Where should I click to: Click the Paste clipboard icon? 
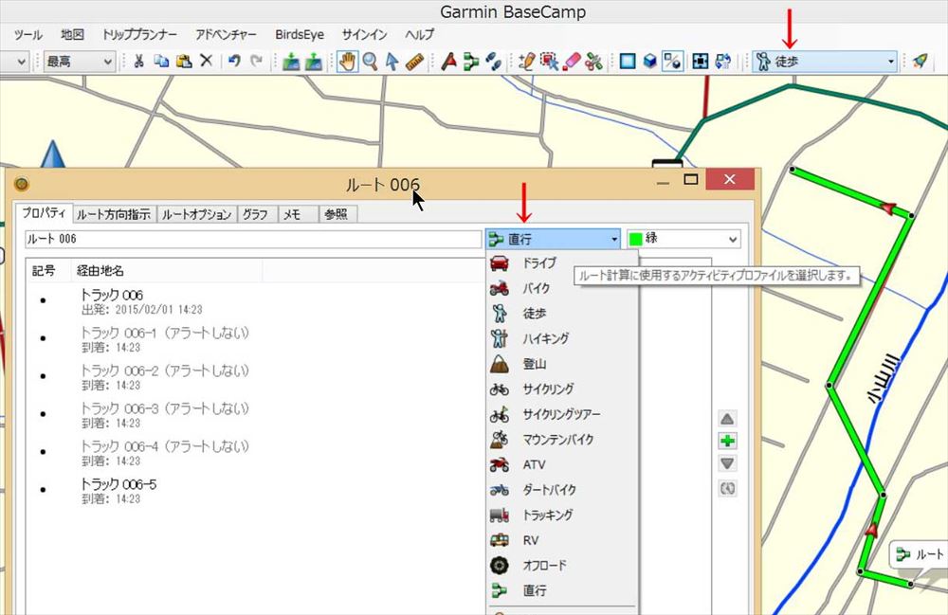184,61
